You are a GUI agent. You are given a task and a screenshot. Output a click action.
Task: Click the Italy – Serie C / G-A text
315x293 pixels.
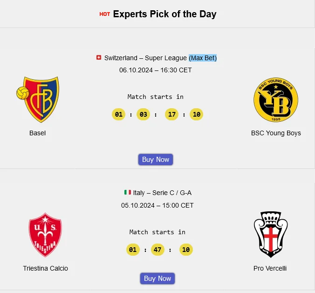point(162,193)
